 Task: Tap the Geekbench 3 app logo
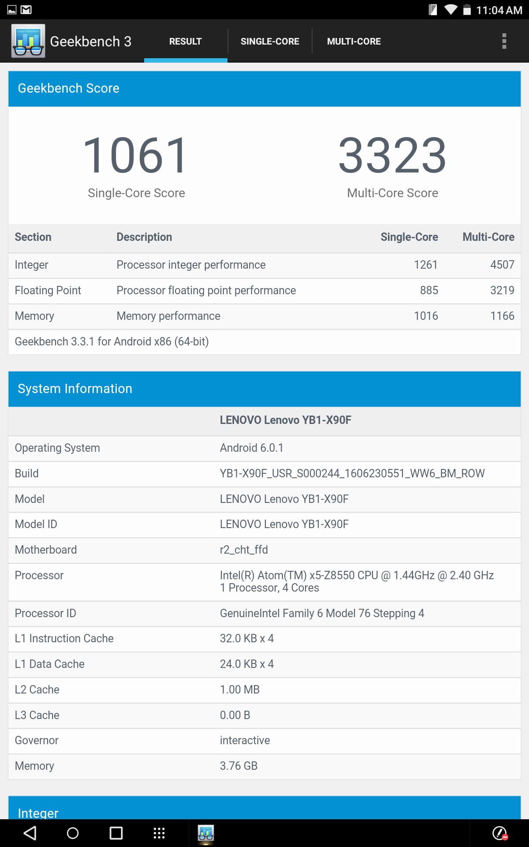coord(28,41)
